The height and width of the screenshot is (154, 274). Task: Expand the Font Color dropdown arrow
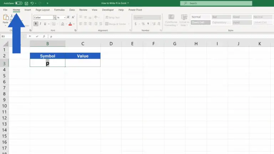[74, 24]
